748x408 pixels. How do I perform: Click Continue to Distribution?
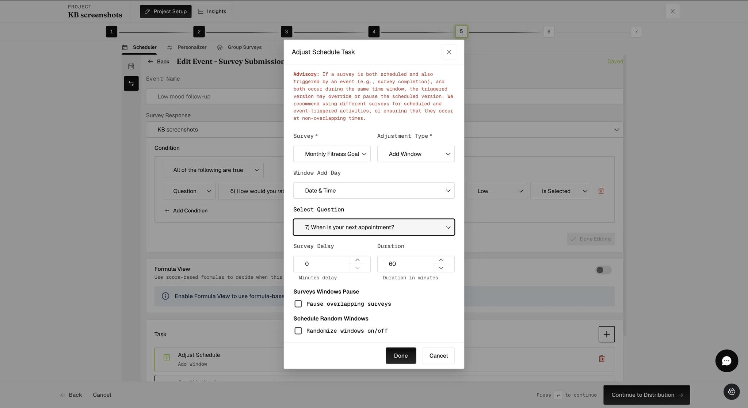(x=646, y=395)
